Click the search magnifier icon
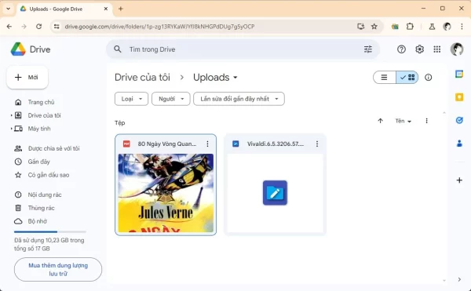Image resolution: width=471 pixels, height=291 pixels. point(118,49)
